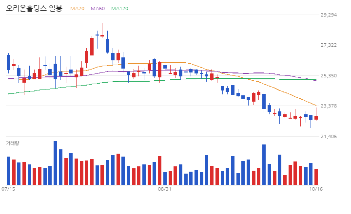Click the 07/15 date axis label
The image size is (351, 214).
tap(8, 189)
